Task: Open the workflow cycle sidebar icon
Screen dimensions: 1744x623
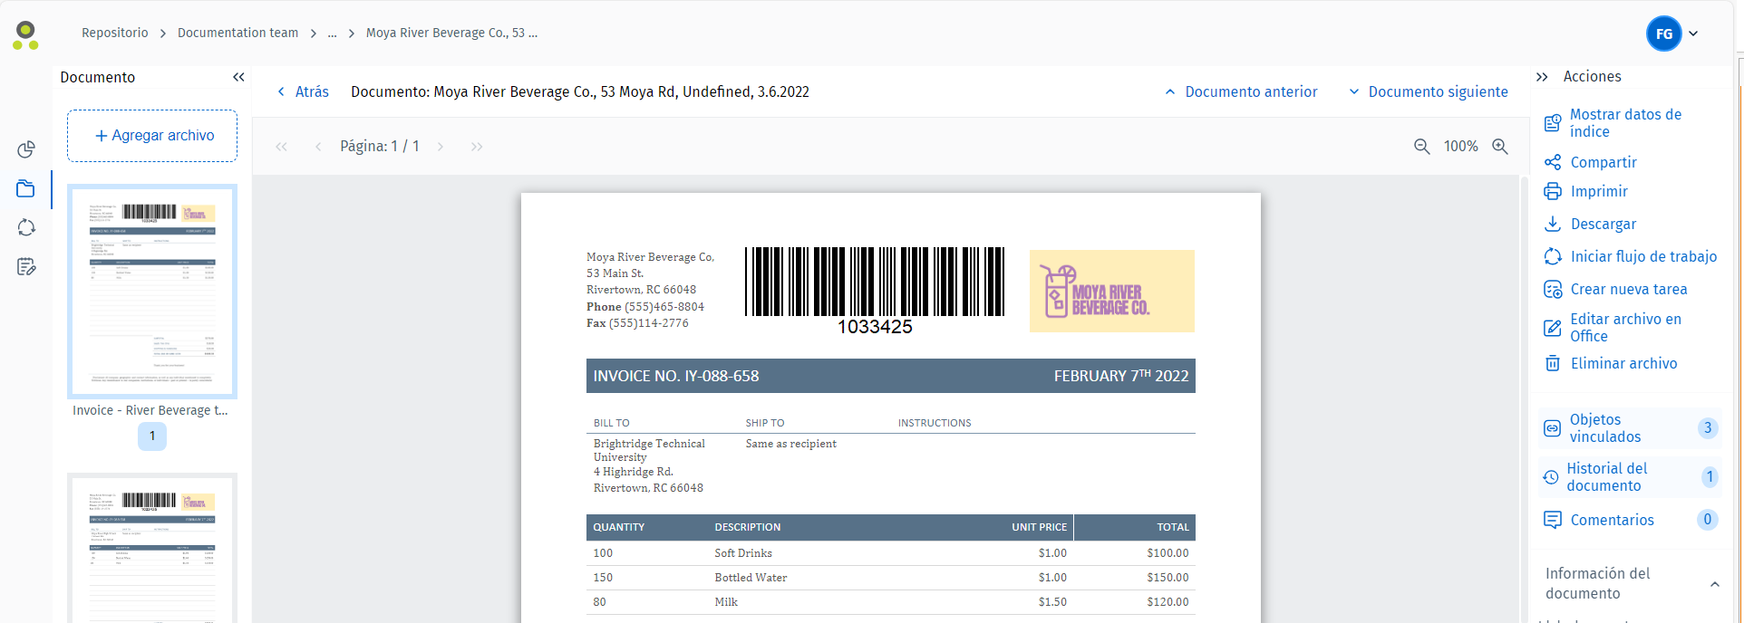Action: tap(26, 228)
